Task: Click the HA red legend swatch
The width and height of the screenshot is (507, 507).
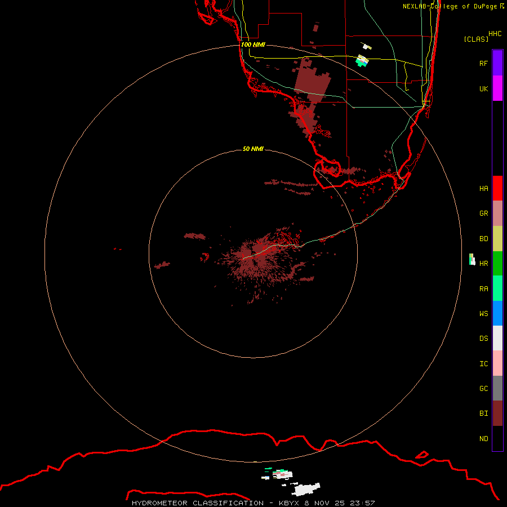Action: pos(497,188)
